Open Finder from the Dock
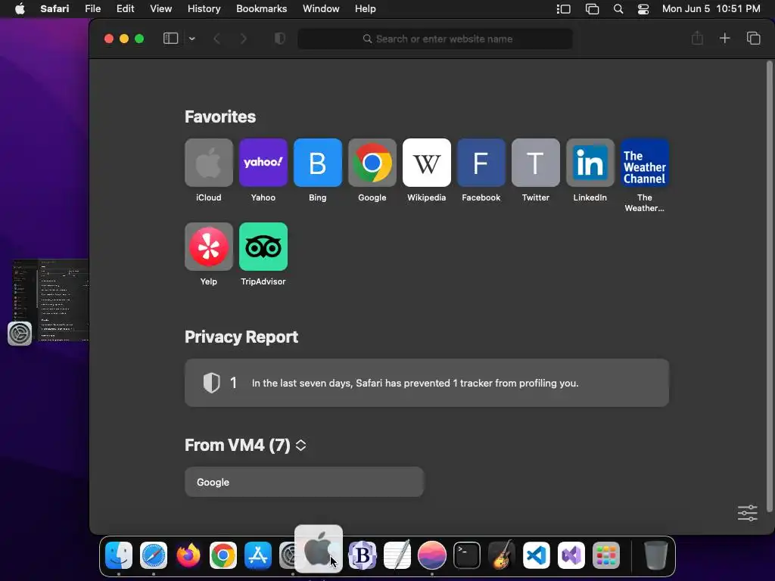Image resolution: width=775 pixels, height=581 pixels. pyautogui.click(x=119, y=555)
